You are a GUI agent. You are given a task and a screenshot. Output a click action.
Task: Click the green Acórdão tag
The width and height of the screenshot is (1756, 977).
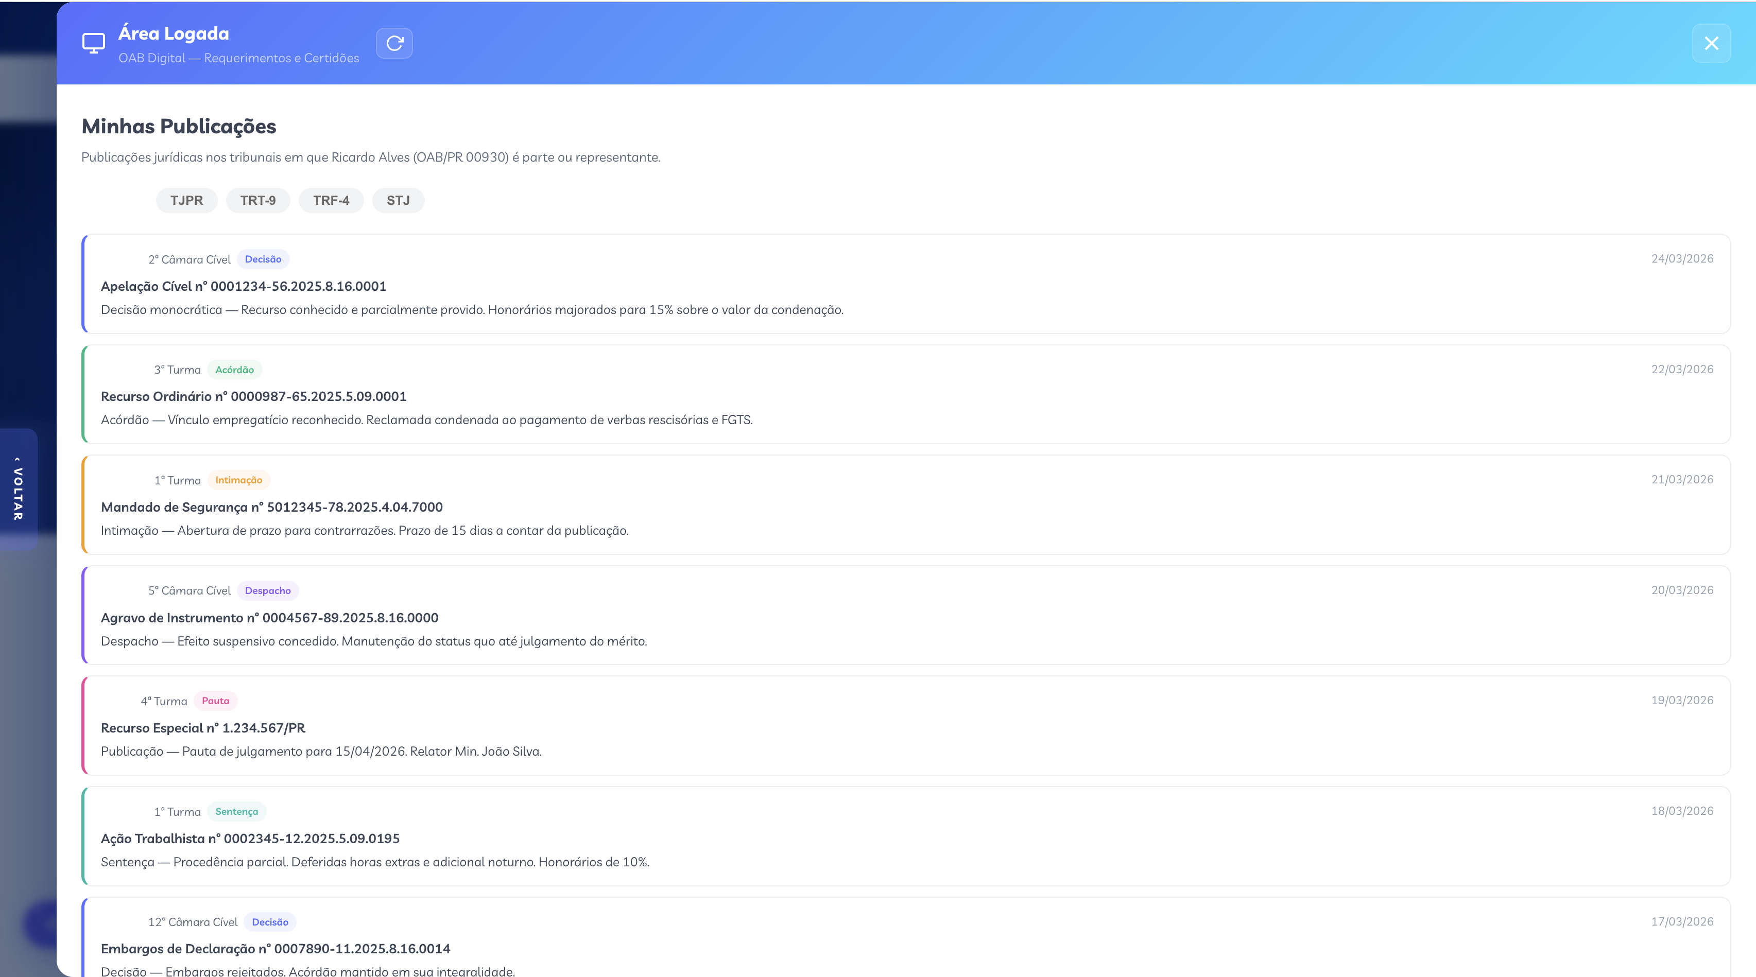(x=234, y=370)
